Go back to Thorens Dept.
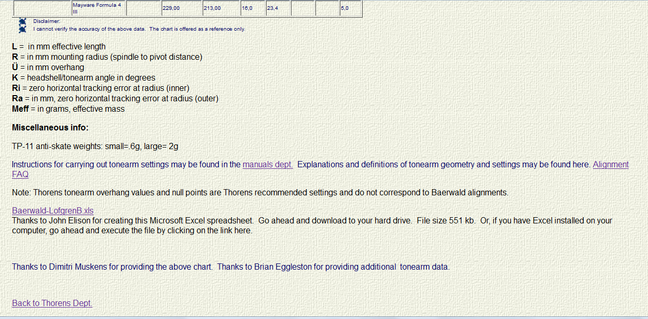The height and width of the screenshot is (319, 648). pos(52,303)
